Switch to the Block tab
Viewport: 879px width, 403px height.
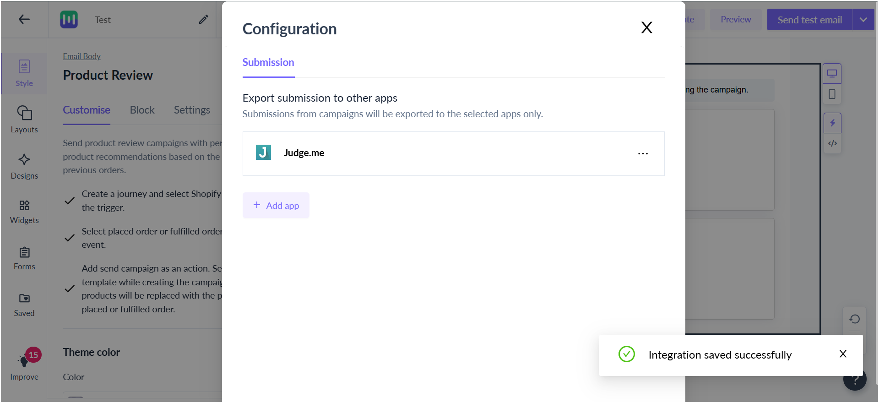(142, 110)
